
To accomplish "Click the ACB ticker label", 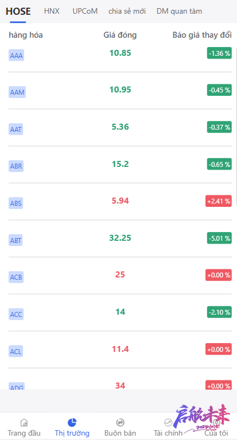I will (16, 277).
